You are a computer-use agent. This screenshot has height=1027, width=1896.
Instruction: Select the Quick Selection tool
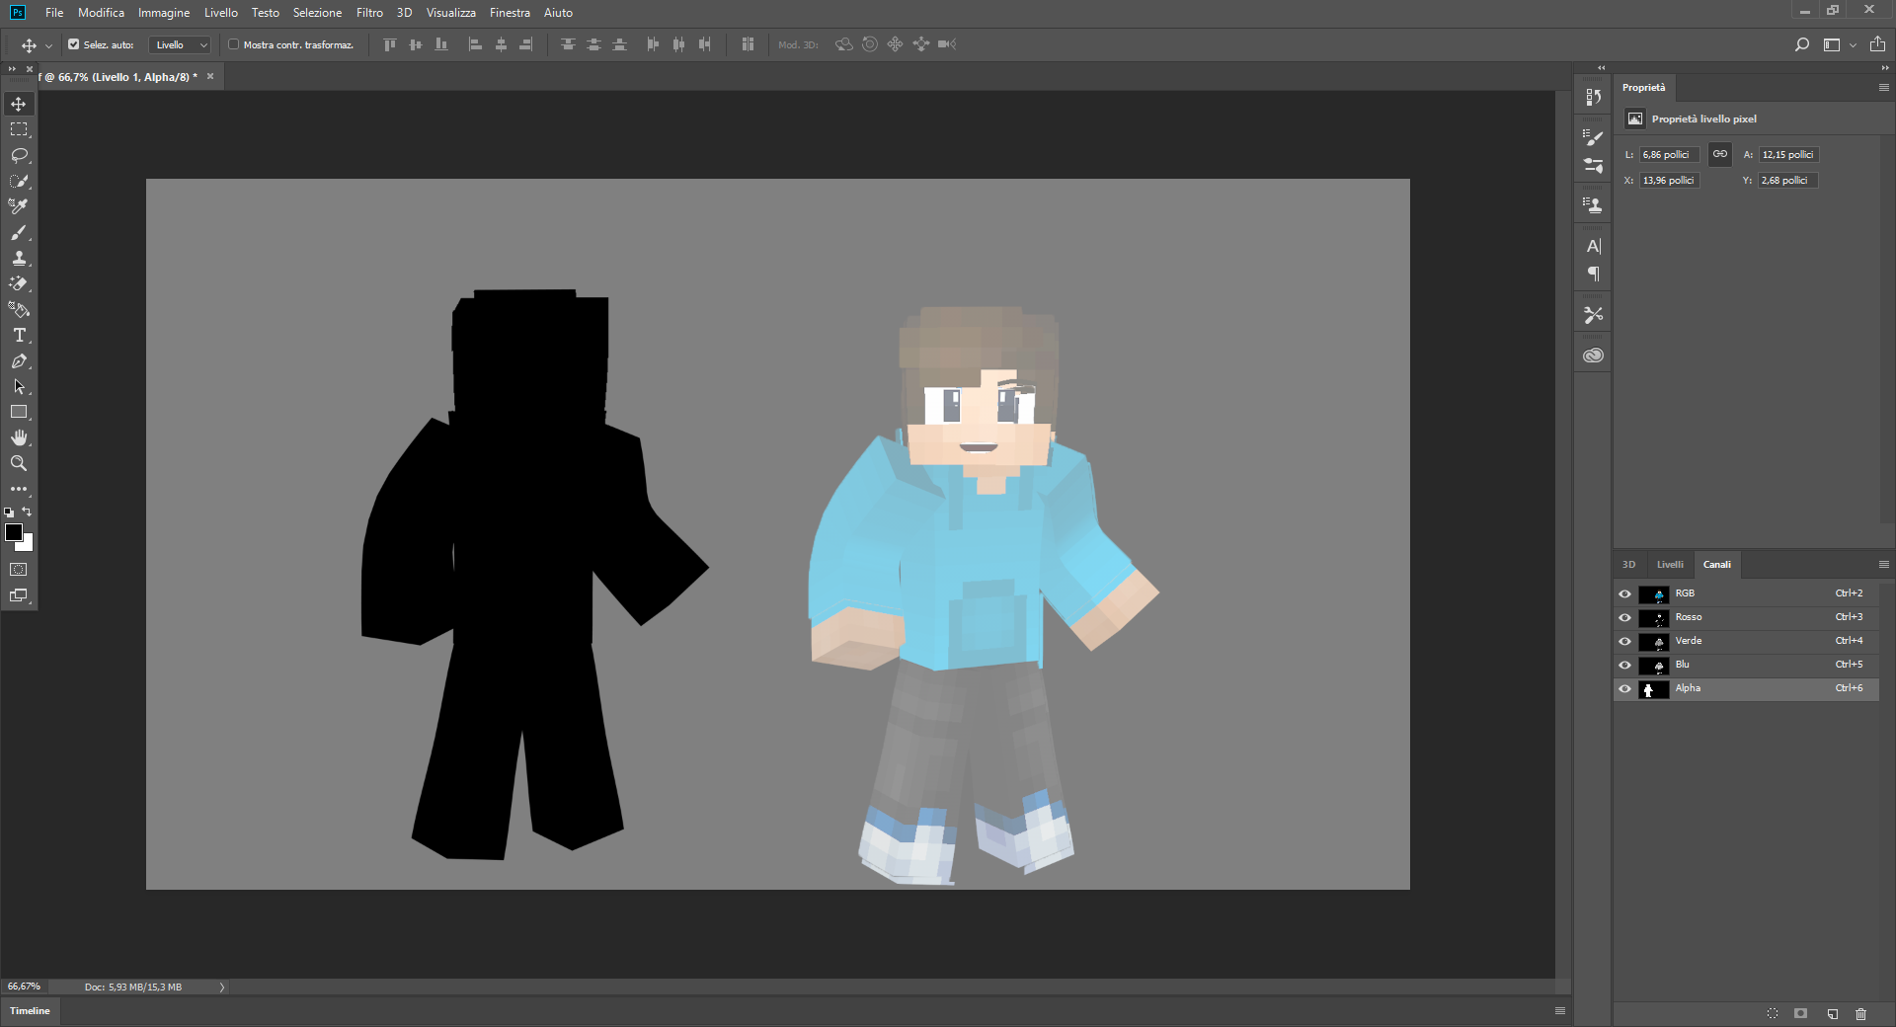[19, 181]
